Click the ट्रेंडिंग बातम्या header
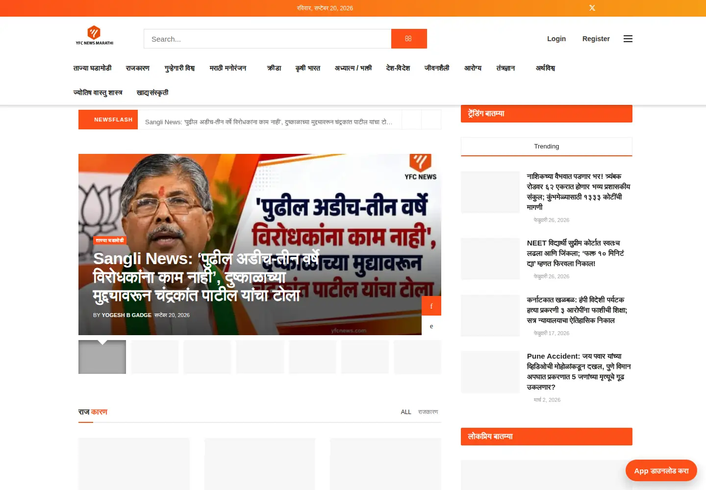 coord(547,114)
